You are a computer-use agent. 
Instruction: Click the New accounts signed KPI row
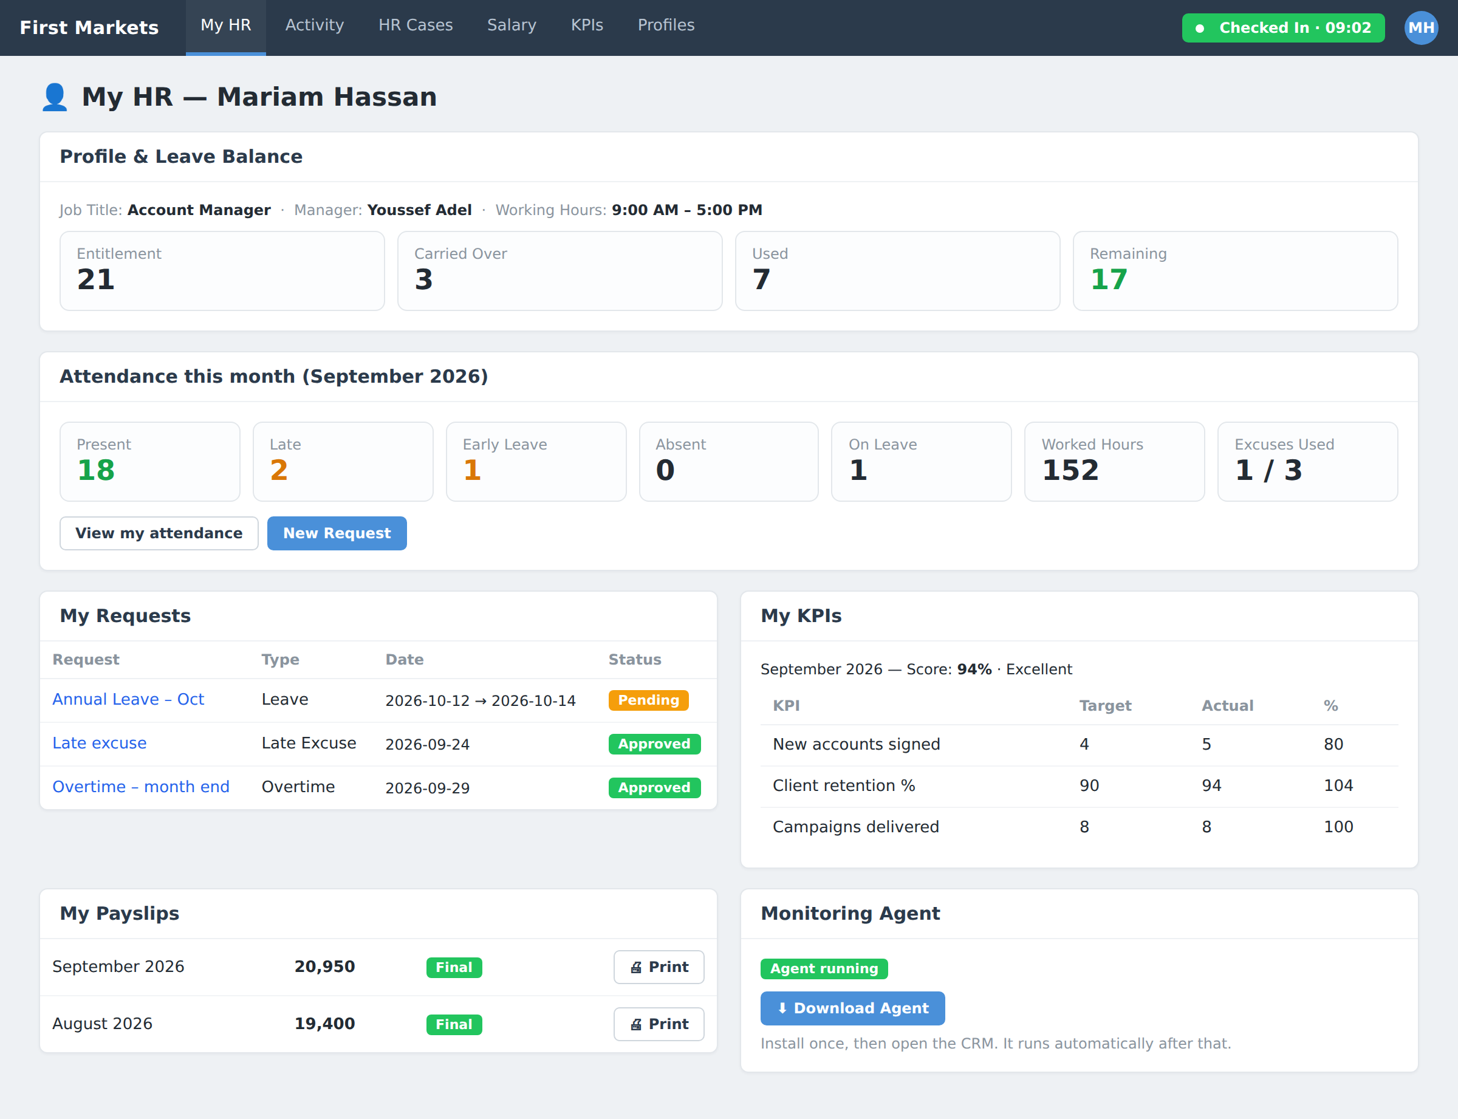pyautogui.click(x=1079, y=745)
